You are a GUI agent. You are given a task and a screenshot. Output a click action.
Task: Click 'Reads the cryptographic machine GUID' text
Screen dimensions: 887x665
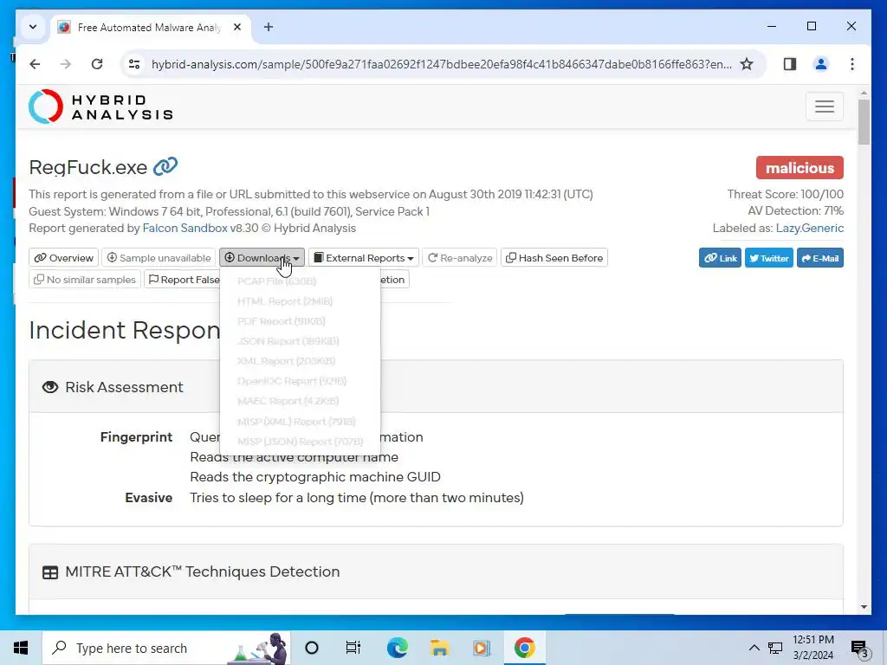click(x=315, y=477)
